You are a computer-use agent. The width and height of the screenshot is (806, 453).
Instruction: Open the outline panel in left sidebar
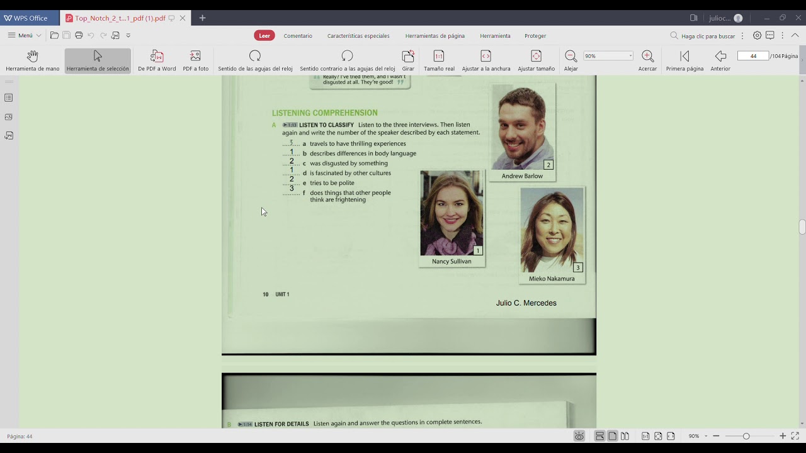9,98
